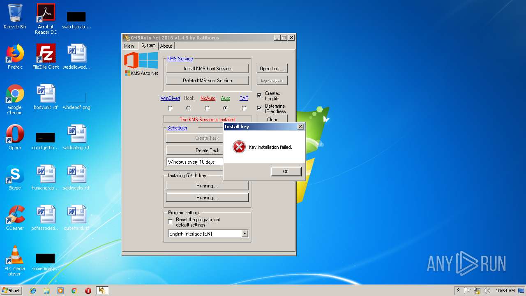This screenshot has width=526, height=296.
Task: Select the NoAuto radio button
Action: (x=207, y=108)
